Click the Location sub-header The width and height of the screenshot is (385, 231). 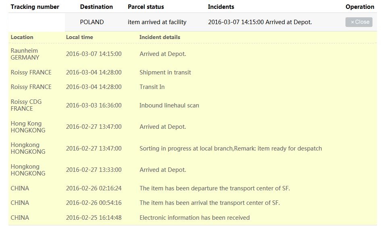(x=22, y=37)
